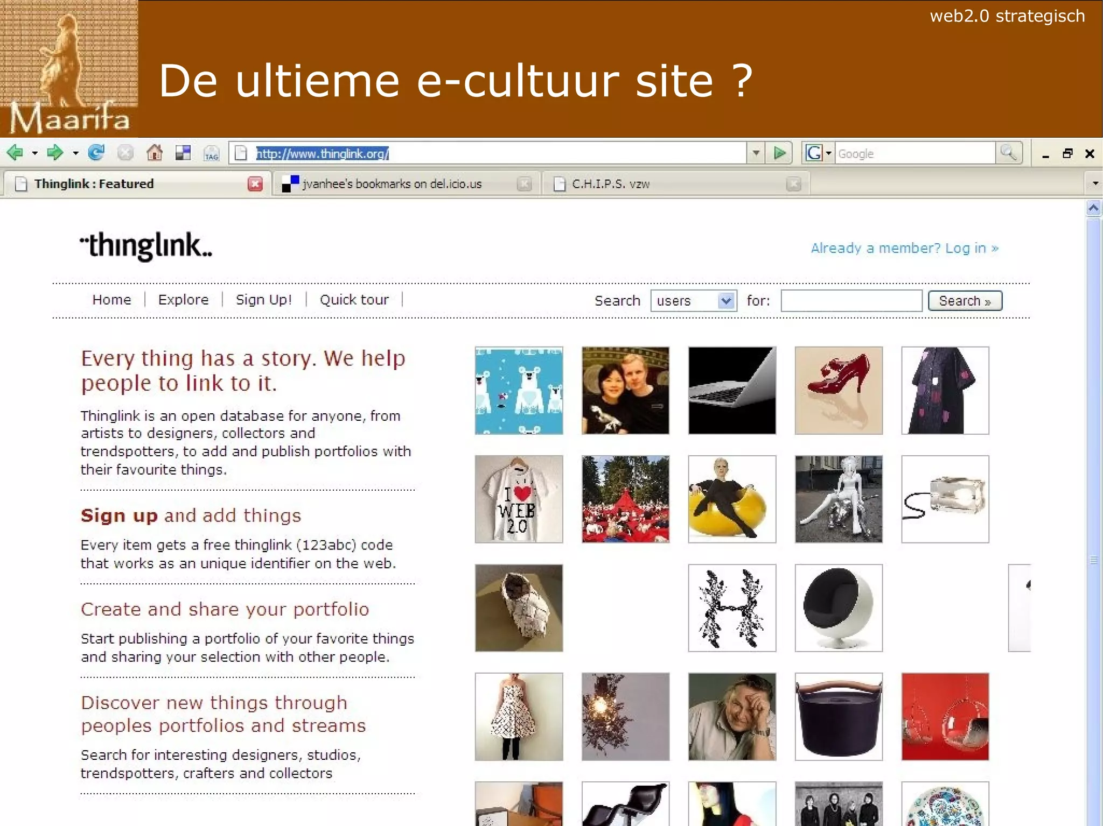Expand the address bar URL dropdown
1103x826 pixels.
tap(756, 153)
